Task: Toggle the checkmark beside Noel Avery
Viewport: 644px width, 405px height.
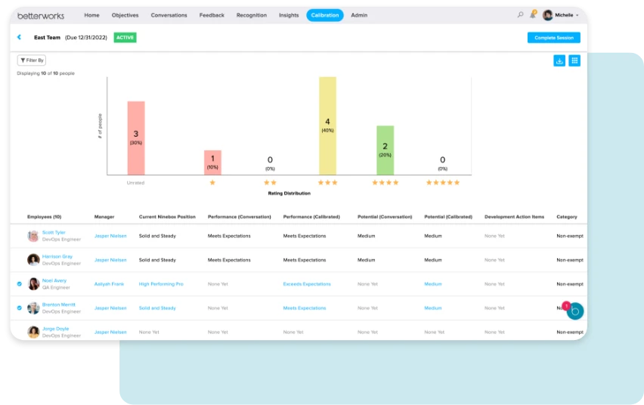Action: coord(20,284)
